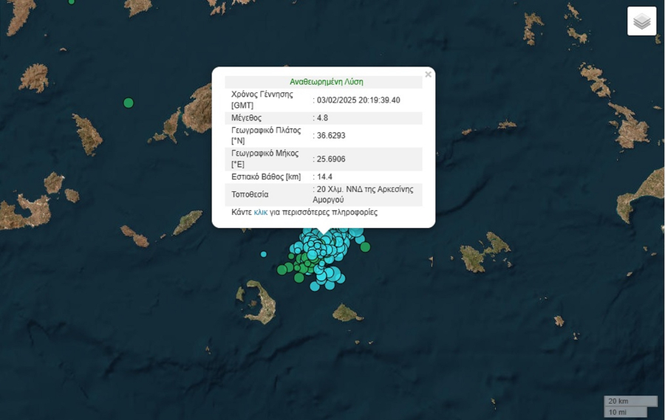This screenshot has height=420, width=665.
Task: Select the leftmost green marker of the cluster
Action: [282, 269]
